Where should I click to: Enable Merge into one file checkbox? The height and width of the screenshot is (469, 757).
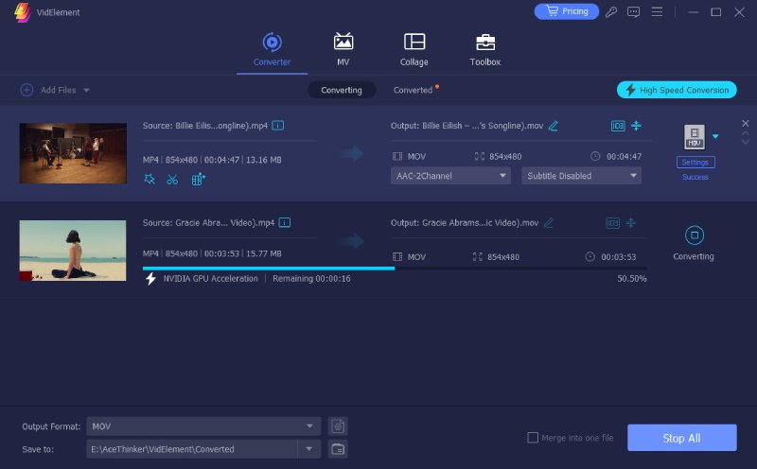click(x=533, y=438)
